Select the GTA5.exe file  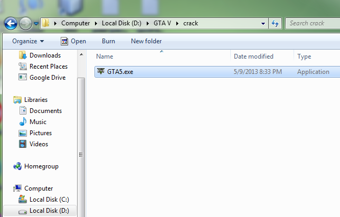tap(218, 72)
